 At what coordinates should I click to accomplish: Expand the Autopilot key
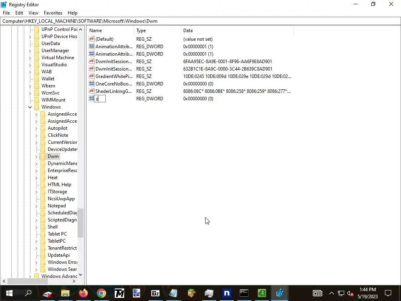[36, 128]
